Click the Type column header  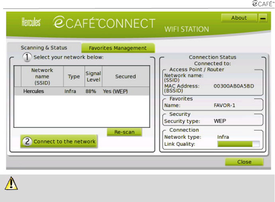(x=74, y=76)
